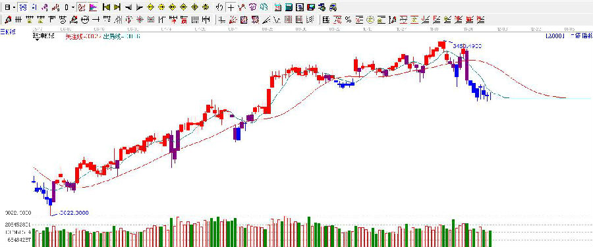This screenshot has width=593, height=247.
Task: Toggle the flag marker button
Action: (x=93, y=7)
